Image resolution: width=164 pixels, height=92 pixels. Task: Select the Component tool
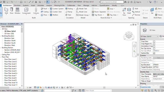point(26,11)
